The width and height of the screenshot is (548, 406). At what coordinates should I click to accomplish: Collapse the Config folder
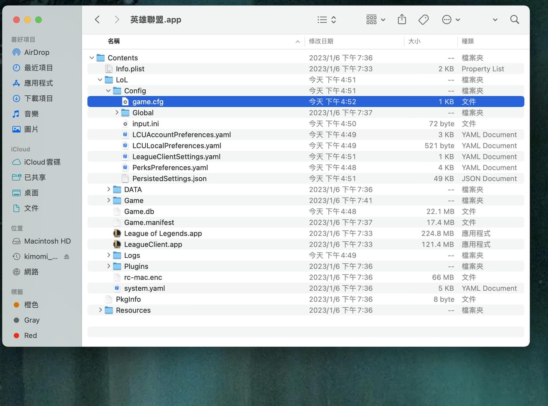[x=108, y=91]
